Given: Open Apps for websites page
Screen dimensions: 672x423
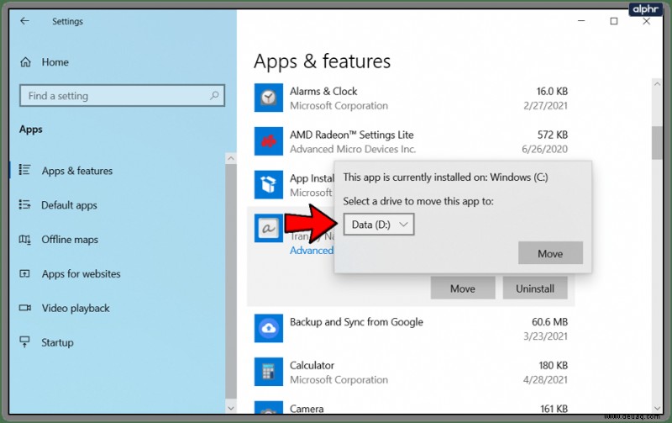Looking at the screenshot, I should [x=81, y=273].
